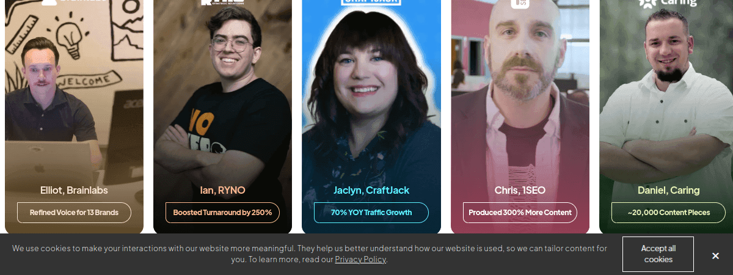Click Refined Voice for 13 Brands button
Image resolution: width=733 pixels, height=275 pixels.
[74, 213]
